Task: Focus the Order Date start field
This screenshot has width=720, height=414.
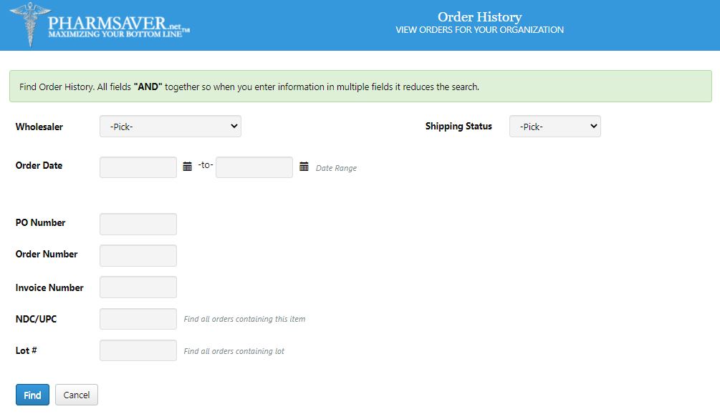Action: point(138,167)
